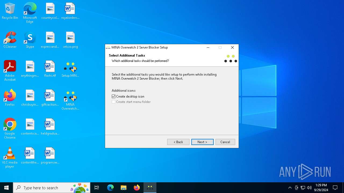This screenshot has width=344, height=193.
Task: Click the disabled Create start menu folder checkbox
Action: [x=113, y=102]
